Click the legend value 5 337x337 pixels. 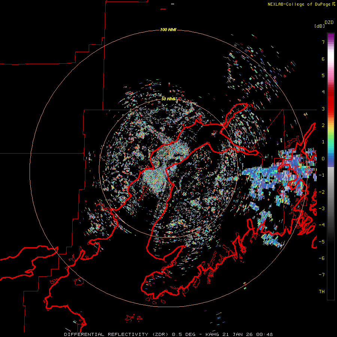click(323, 75)
